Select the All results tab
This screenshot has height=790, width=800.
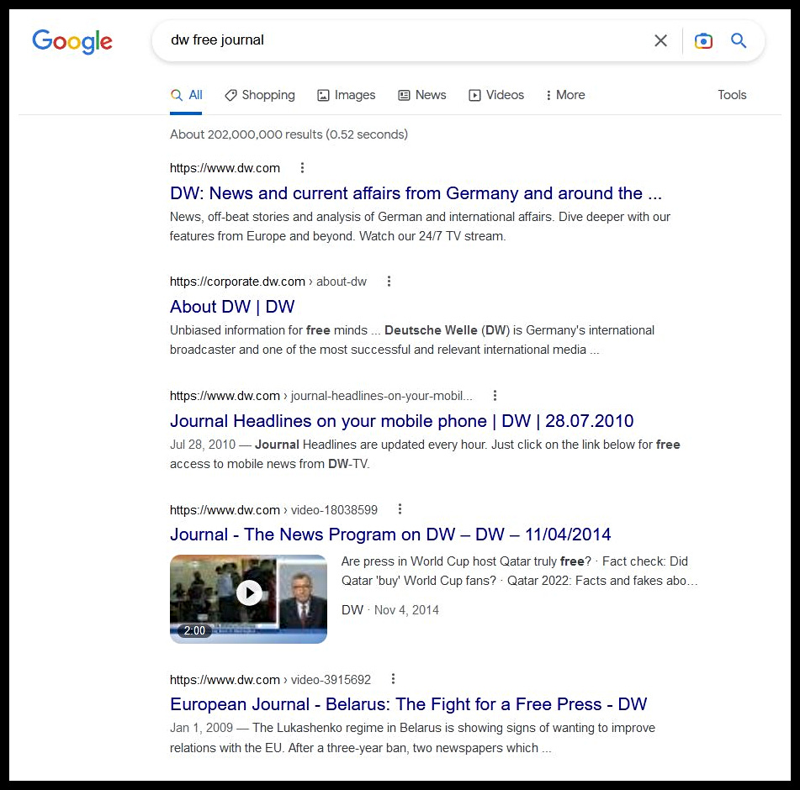(186, 95)
